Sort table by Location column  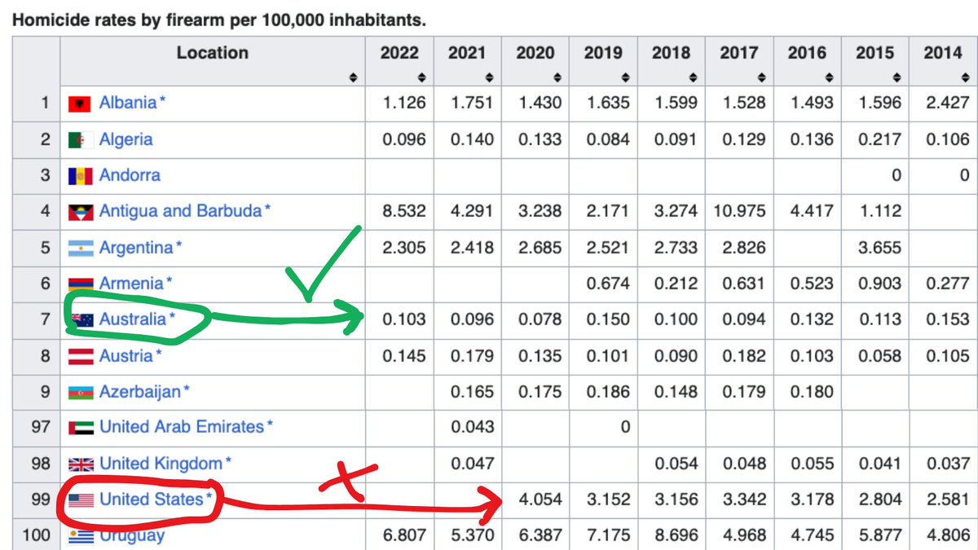[352, 77]
